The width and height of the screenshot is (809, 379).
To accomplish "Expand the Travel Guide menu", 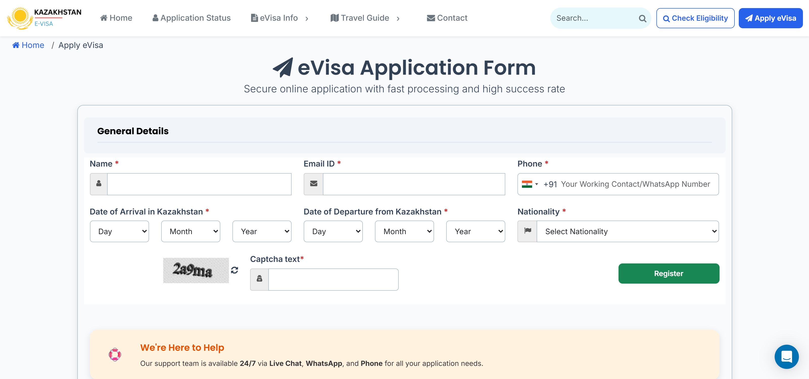I will pyautogui.click(x=365, y=18).
